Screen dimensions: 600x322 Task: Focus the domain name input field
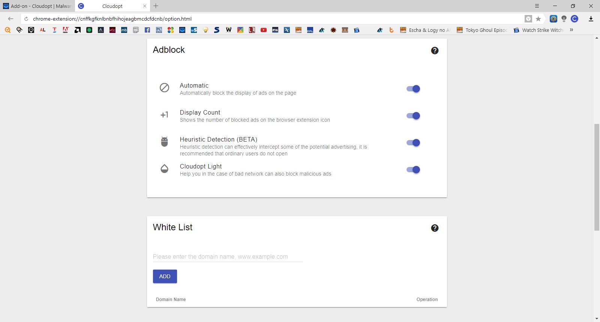228,257
